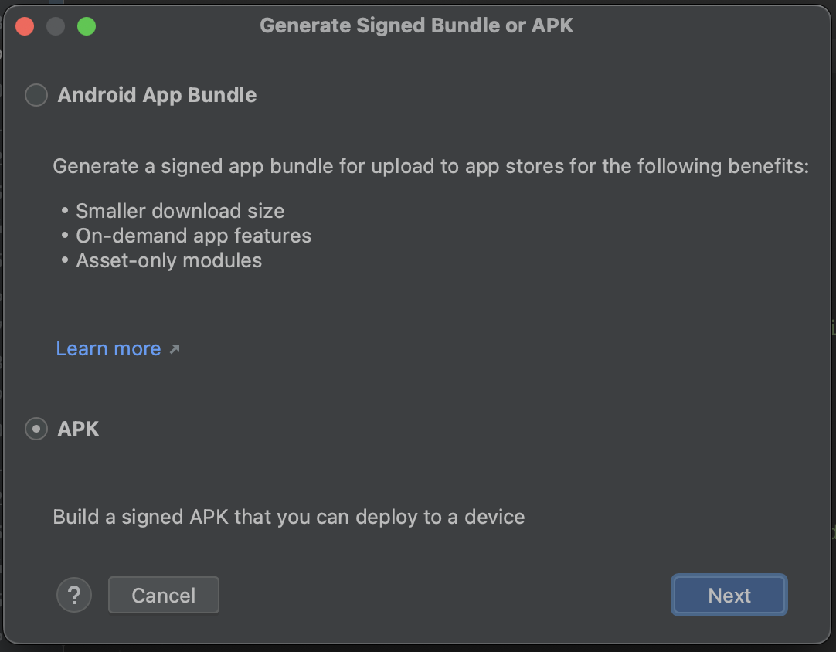
Task: Click the Android App Bundle label text
Action: 157,95
